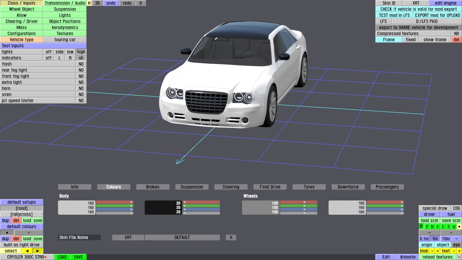Screen dimensions: 462x260
Task: Click the special draw button
Action: click(x=435, y=208)
